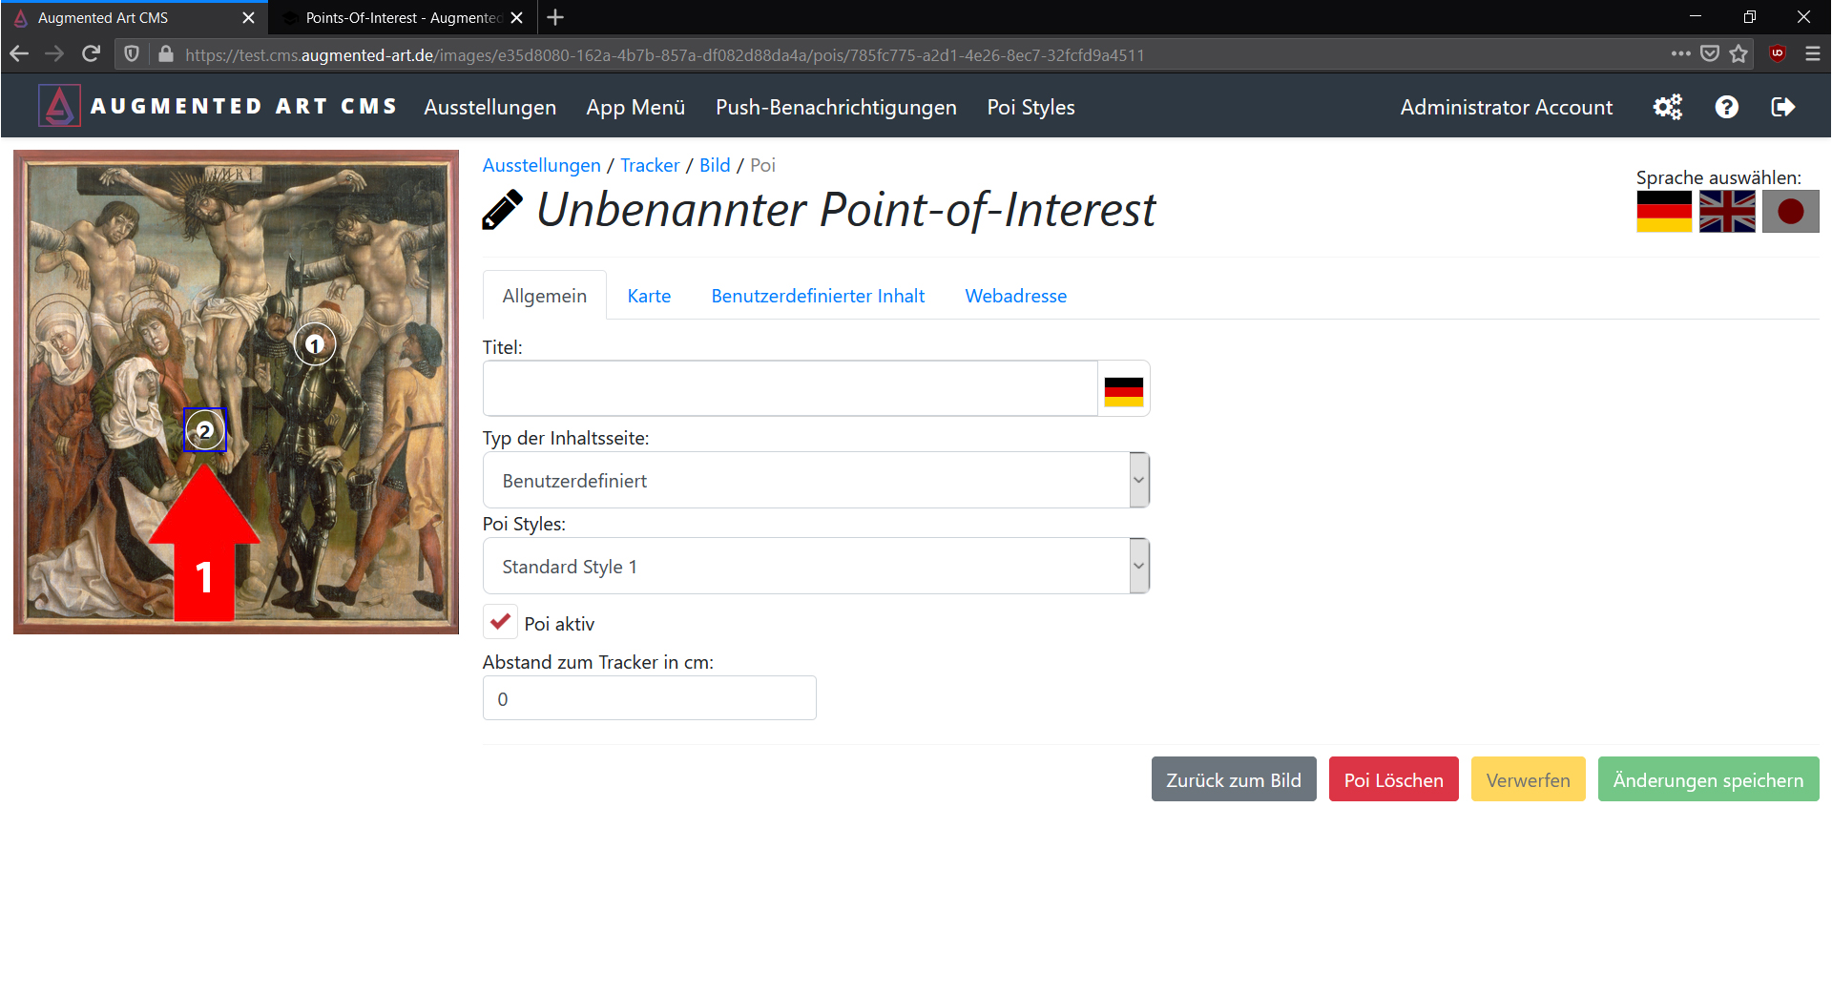The image size is (1832, 994).
Task: Open Firefox hamburger menu
Action: pyautogui.click(x=1813, y=54)
